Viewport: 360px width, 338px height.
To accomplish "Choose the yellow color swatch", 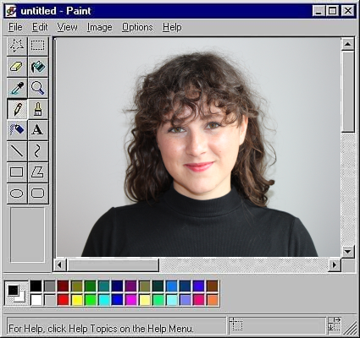I will [77, 300].
